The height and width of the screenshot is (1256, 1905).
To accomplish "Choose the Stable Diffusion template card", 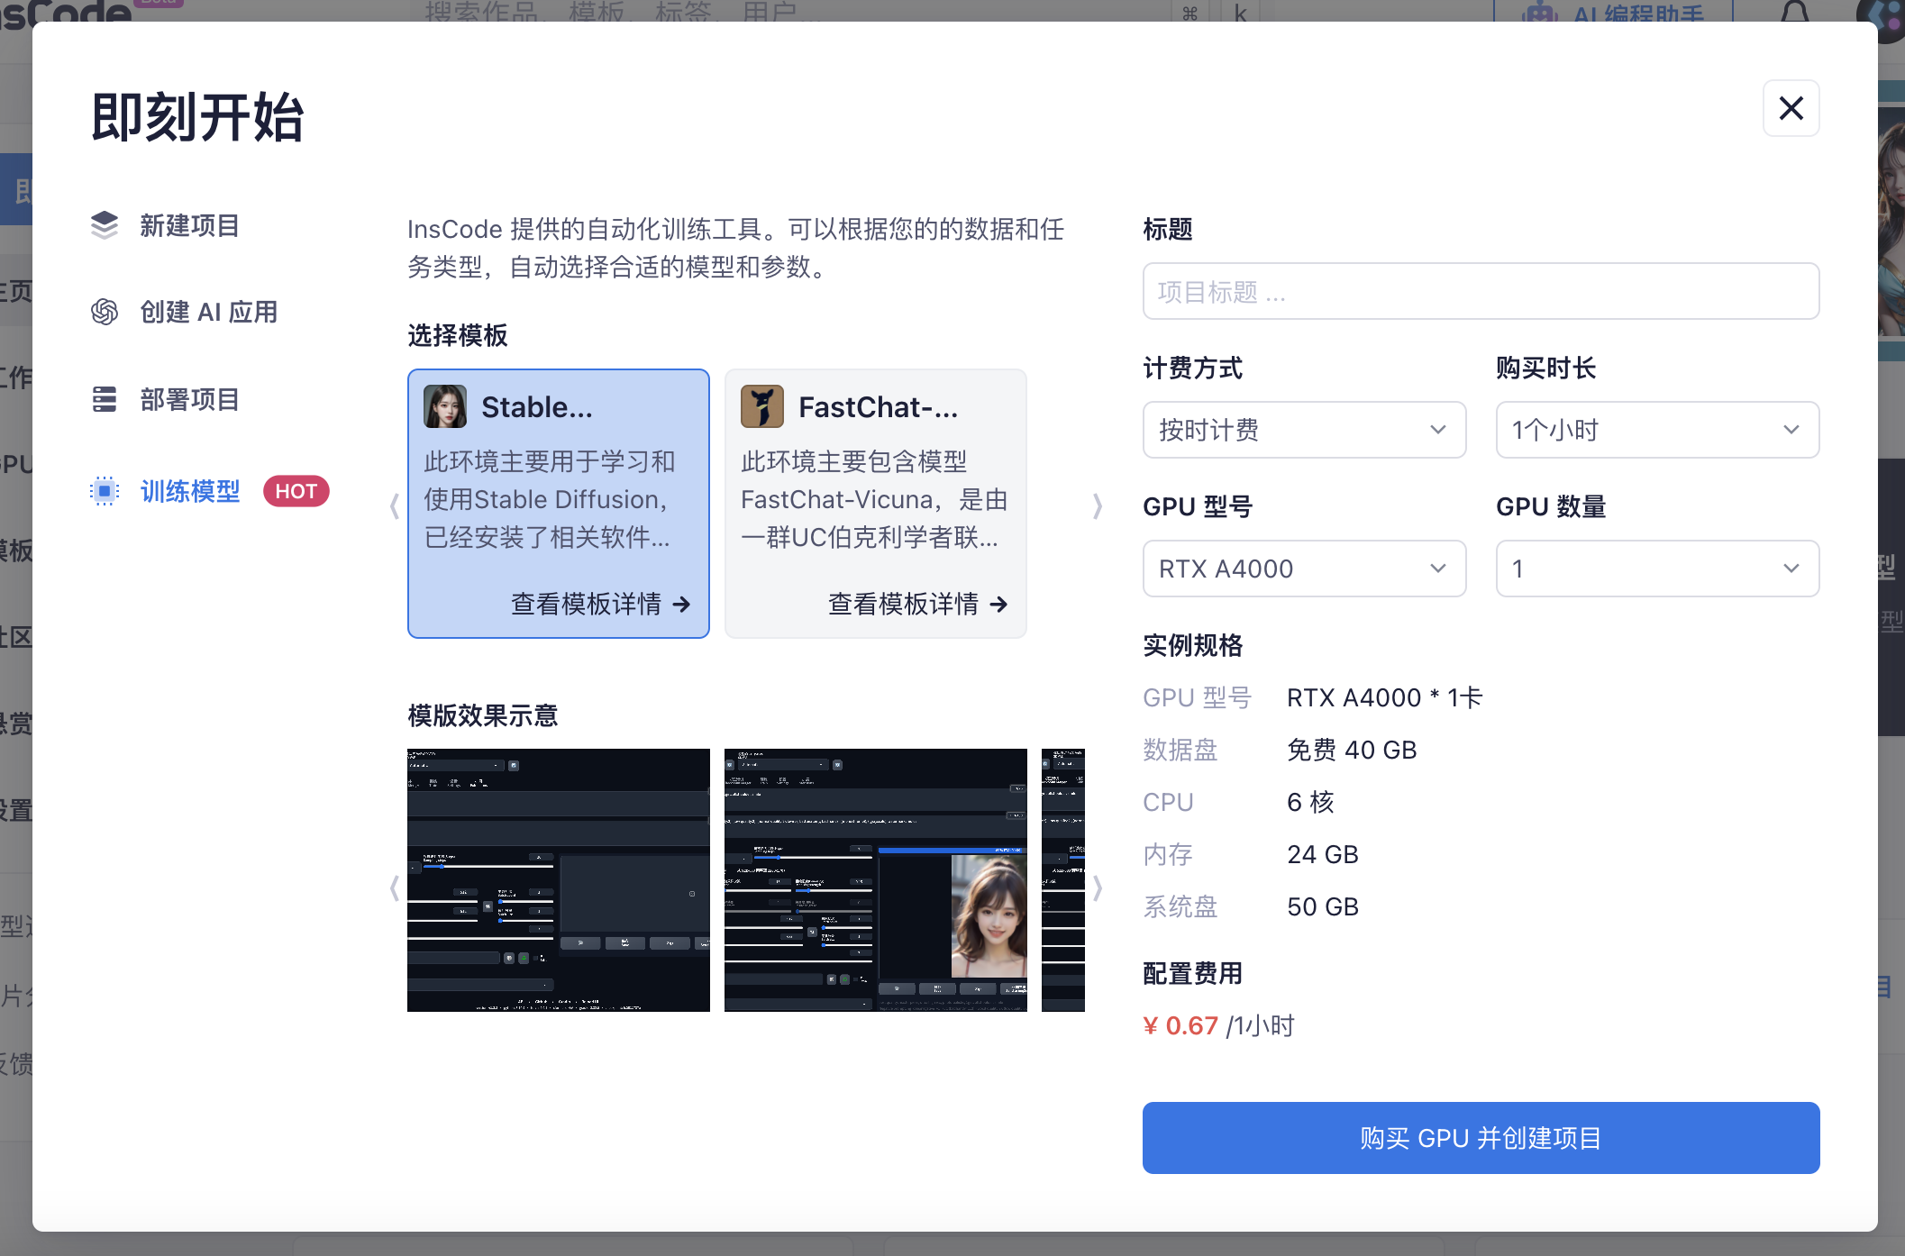I will (559, 504).
